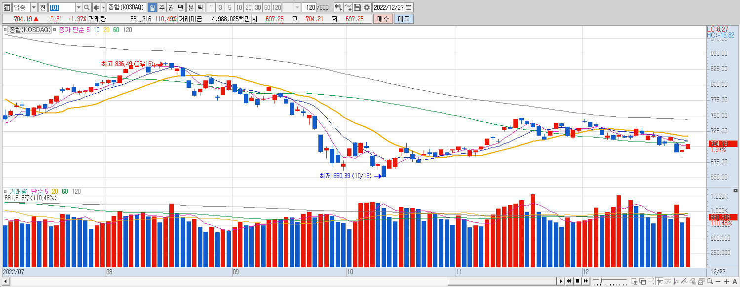Select the 년 yearly period tab
The width and height of the screenshot is (740, 287).
[180, 7]
